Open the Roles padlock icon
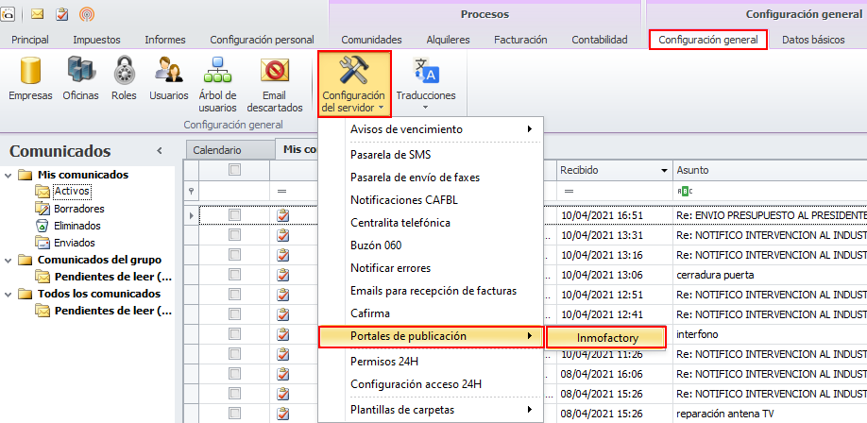The image size is (867, 423). [124, 78]
